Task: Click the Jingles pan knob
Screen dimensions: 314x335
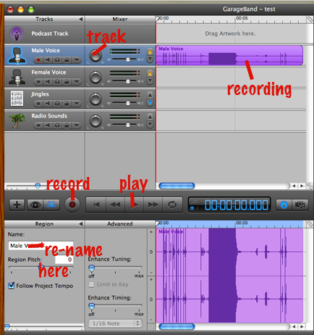Action: coord(96,99)
